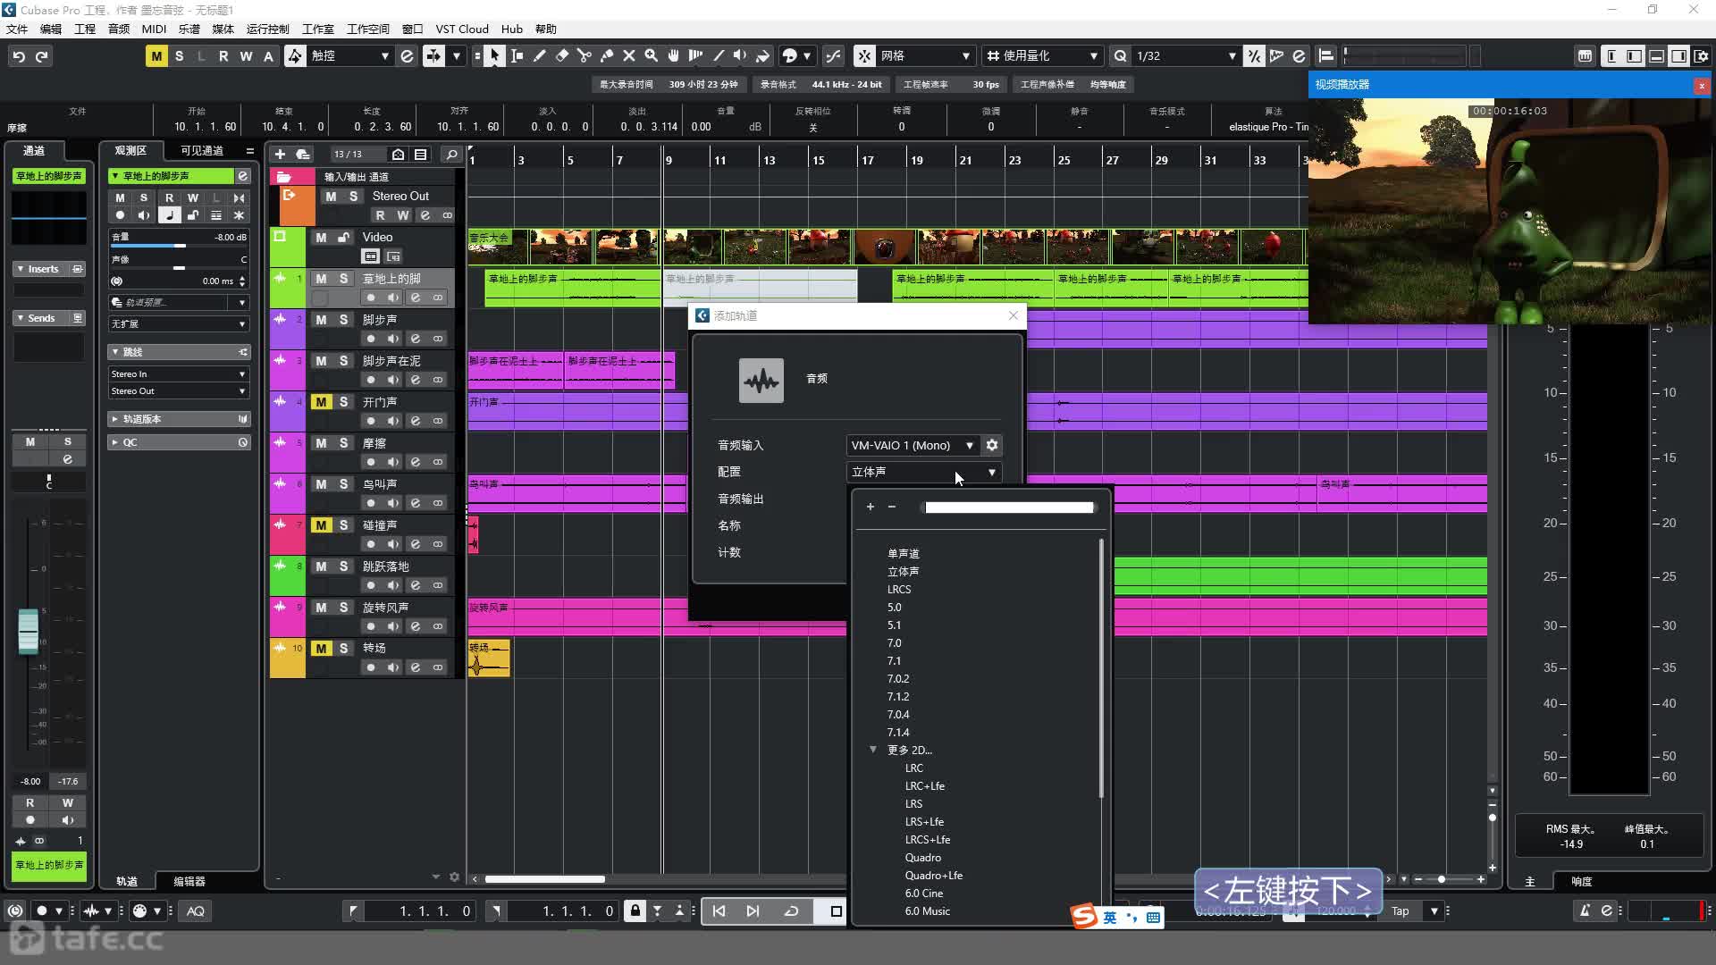Select the Range Selection tool
The image size is (1716, 965).
[x=517, y=55]
